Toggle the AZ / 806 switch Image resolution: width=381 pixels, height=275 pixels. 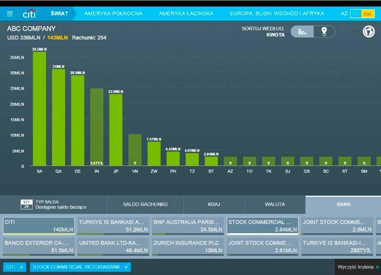362,14
